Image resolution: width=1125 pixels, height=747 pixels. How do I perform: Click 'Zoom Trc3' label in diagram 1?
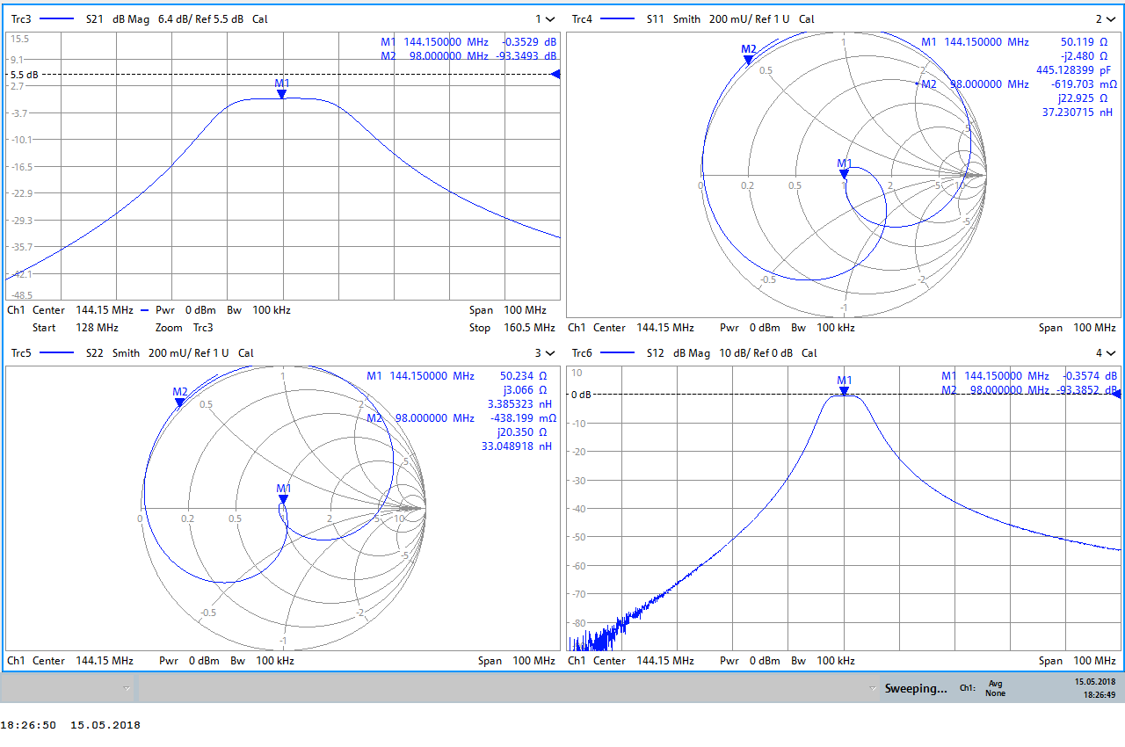[184, 328]
